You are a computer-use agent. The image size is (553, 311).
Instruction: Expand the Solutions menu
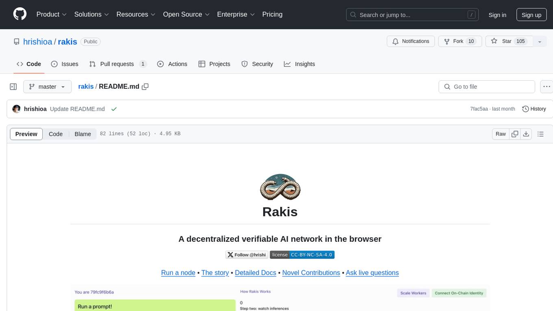pos(91,14)
